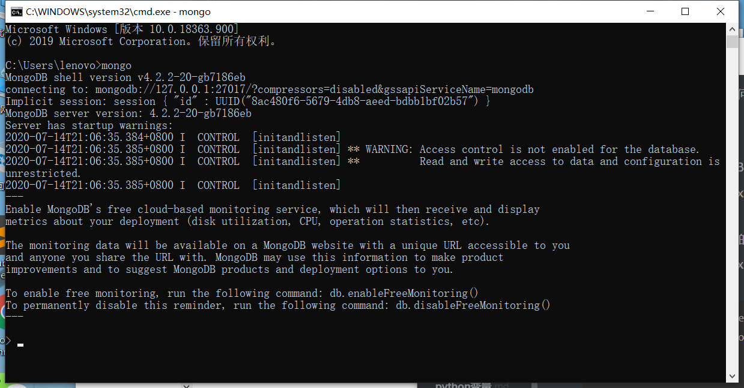Click the scroll-up arrow on the scrollbar
This screenshot has width=744, height=388.
[732, 28]
